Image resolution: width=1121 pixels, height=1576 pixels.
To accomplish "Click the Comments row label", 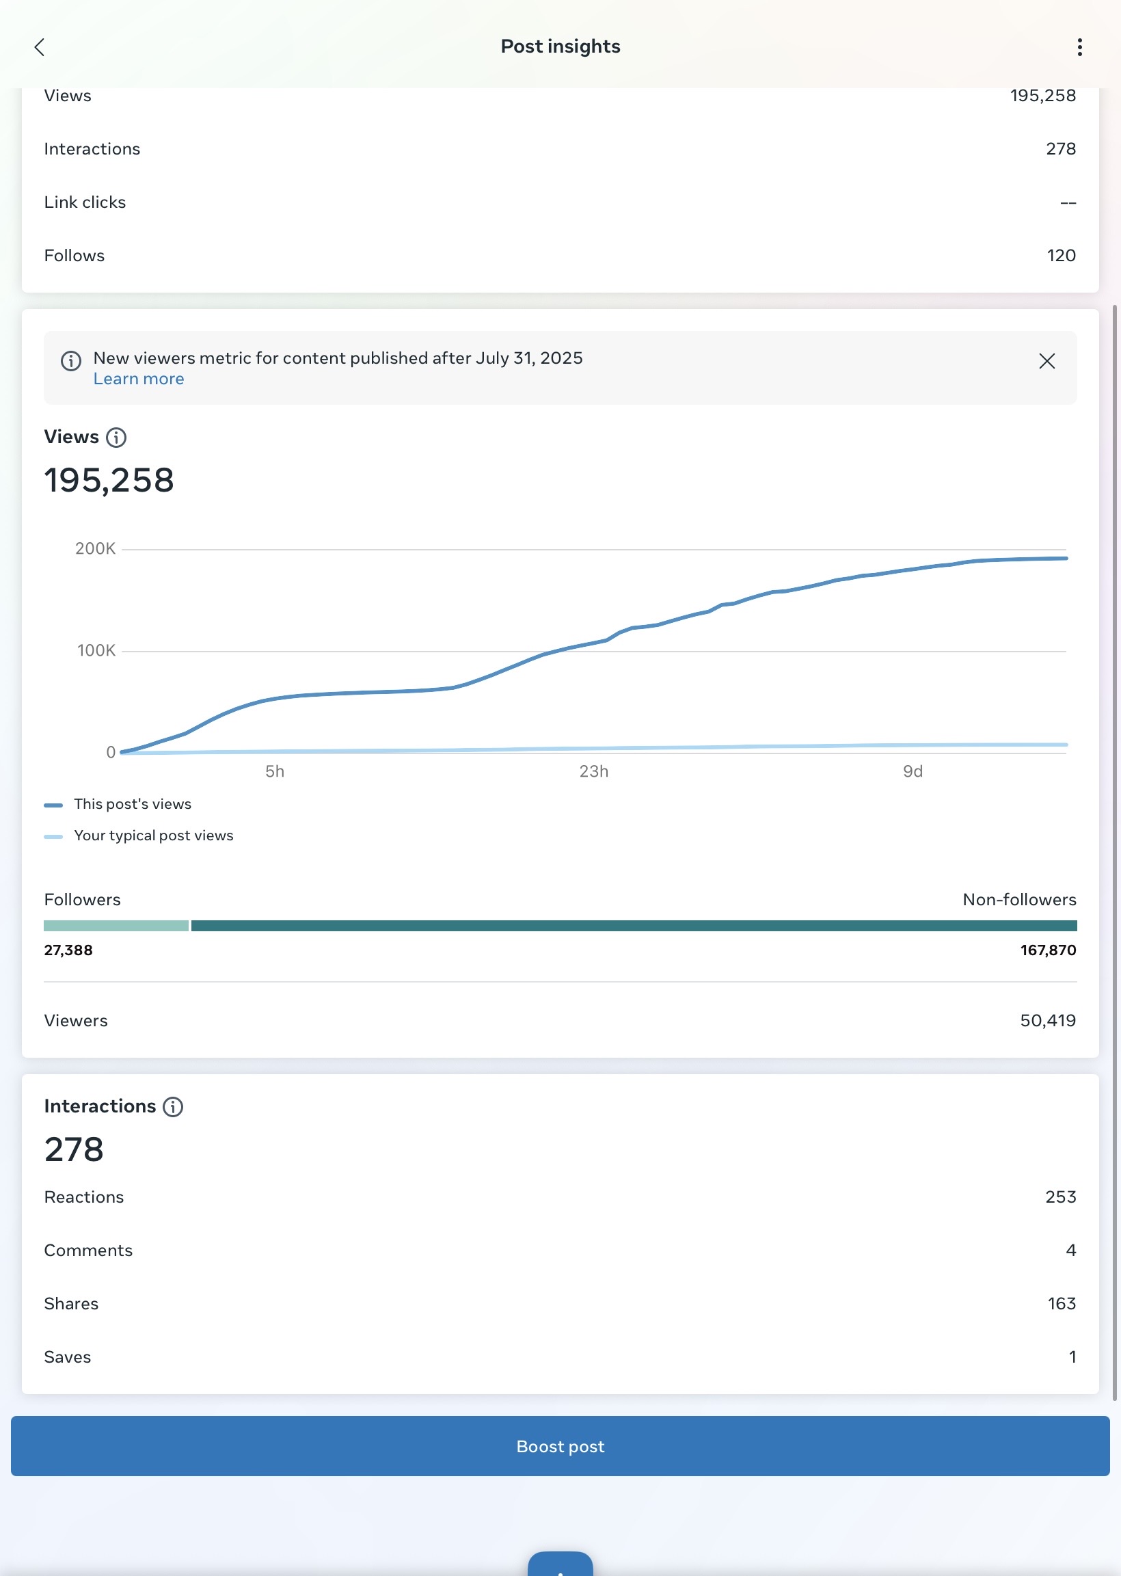I will (88, 1250).
